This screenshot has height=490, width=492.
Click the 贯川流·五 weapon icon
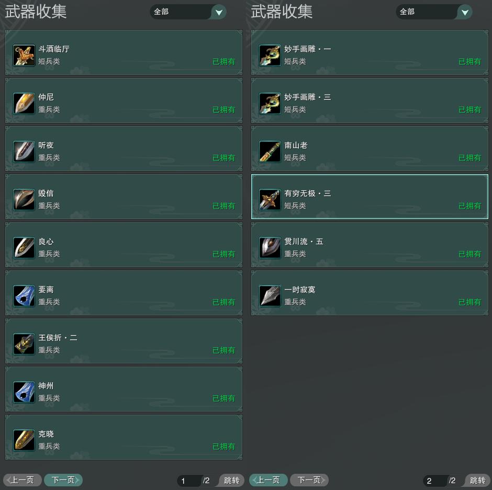click(270, 248)
